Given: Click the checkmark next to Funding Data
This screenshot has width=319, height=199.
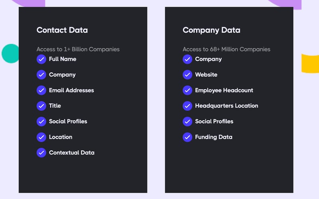Looking at the screenshot, I should point(187,137).
